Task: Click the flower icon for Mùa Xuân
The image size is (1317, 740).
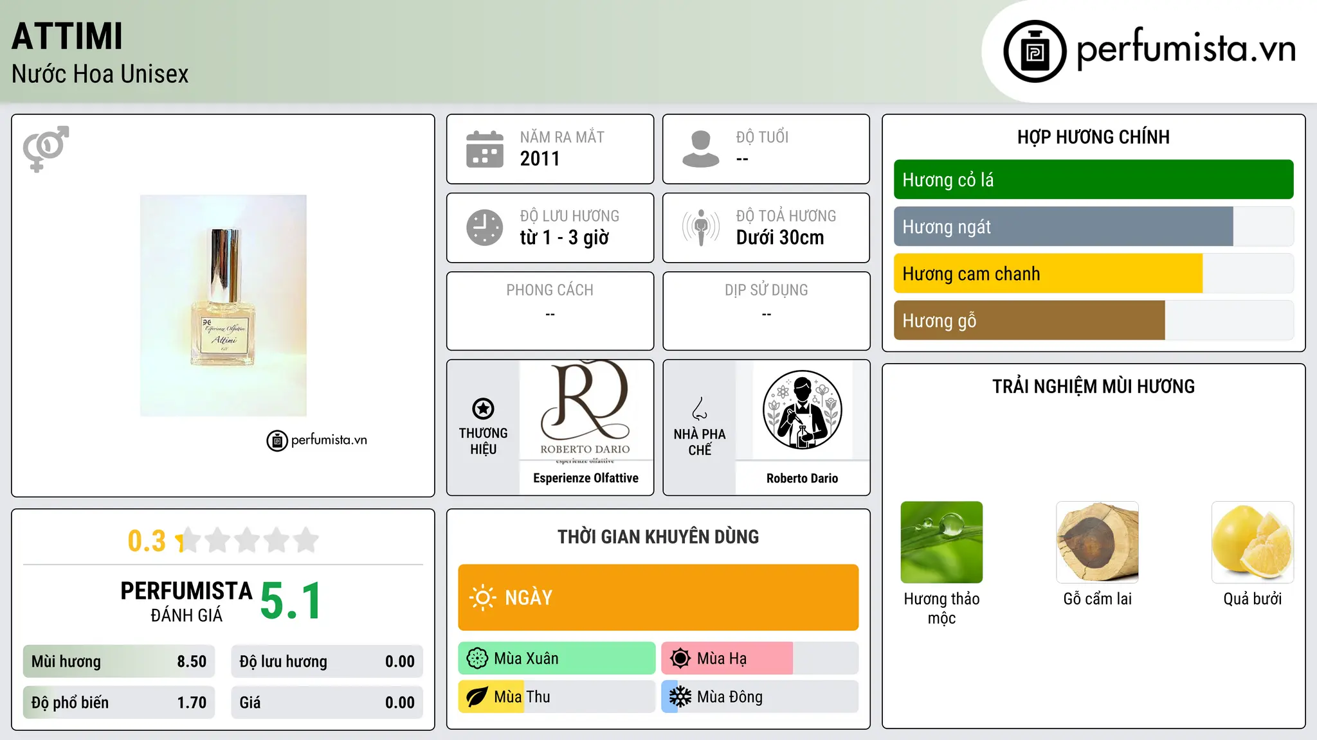Action: pos(477,658)
